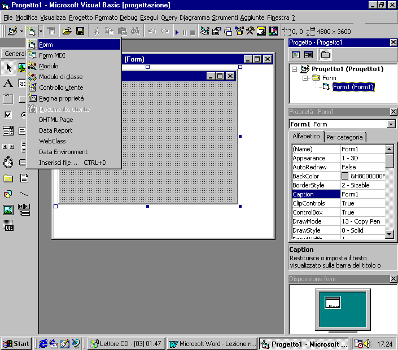Click the Paste toolbar icon

coord(123,32)
